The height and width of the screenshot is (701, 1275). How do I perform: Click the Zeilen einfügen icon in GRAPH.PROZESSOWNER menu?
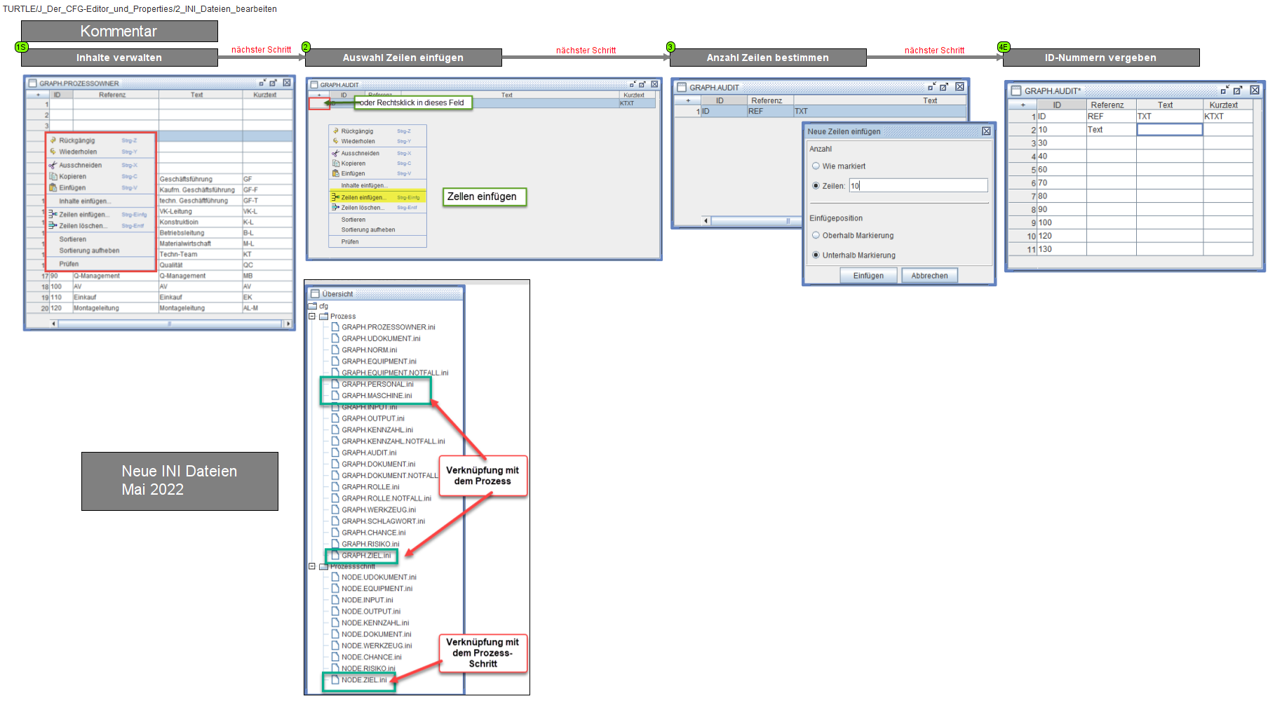click(x=53, y=215)
